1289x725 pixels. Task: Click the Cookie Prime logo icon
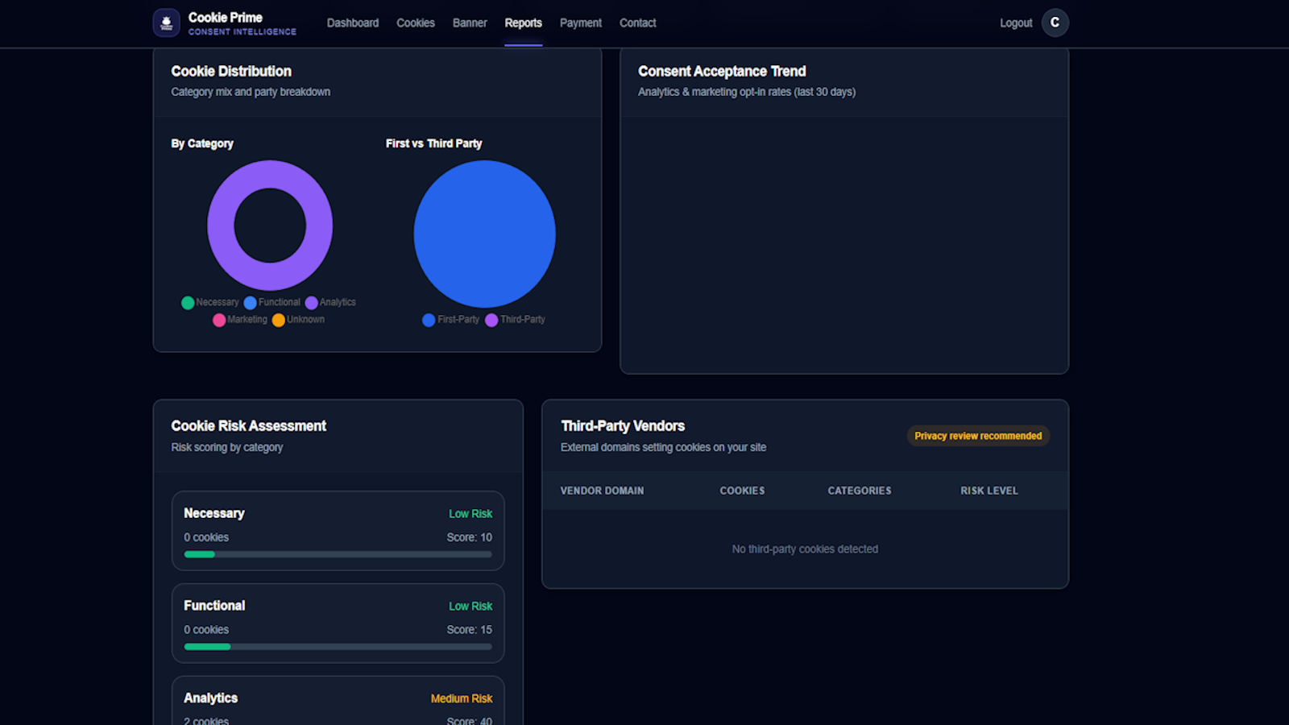click(x=167, y=23)
